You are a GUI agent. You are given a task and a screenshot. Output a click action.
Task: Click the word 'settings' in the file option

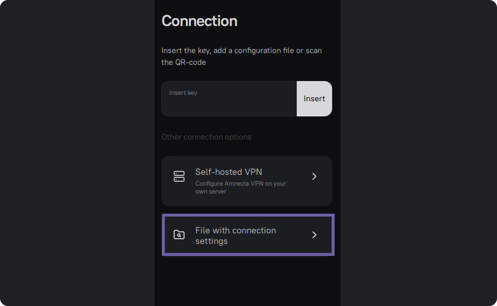point(212,241)
